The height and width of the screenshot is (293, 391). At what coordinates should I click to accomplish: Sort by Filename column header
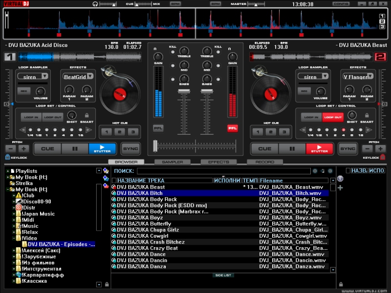[294, 180]
